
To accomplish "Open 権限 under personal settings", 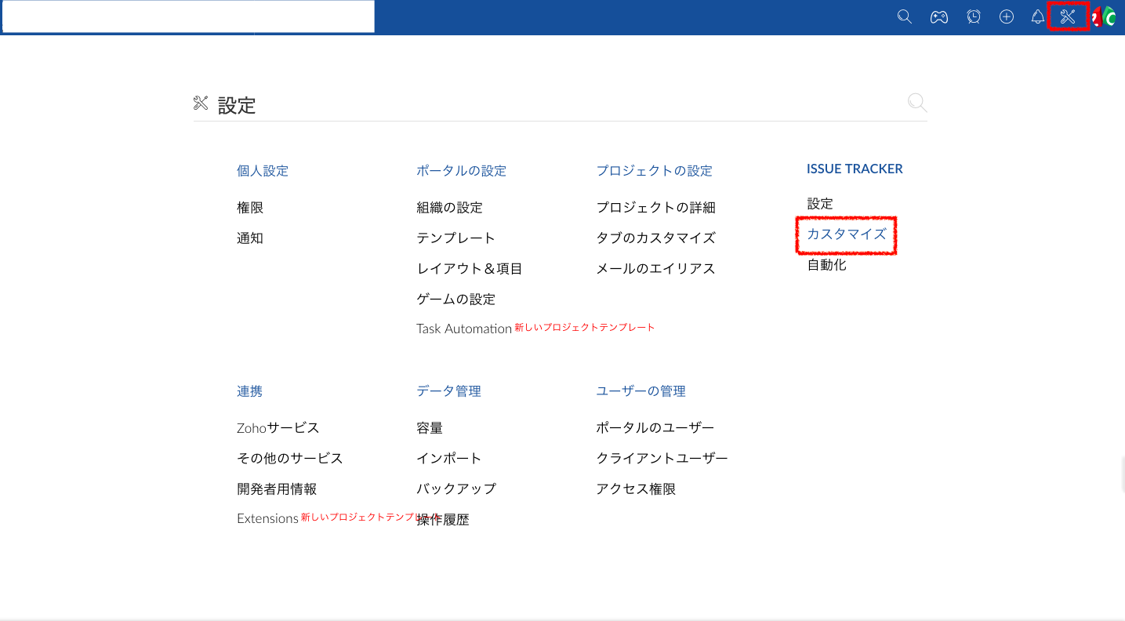I will tap(250, 208).
